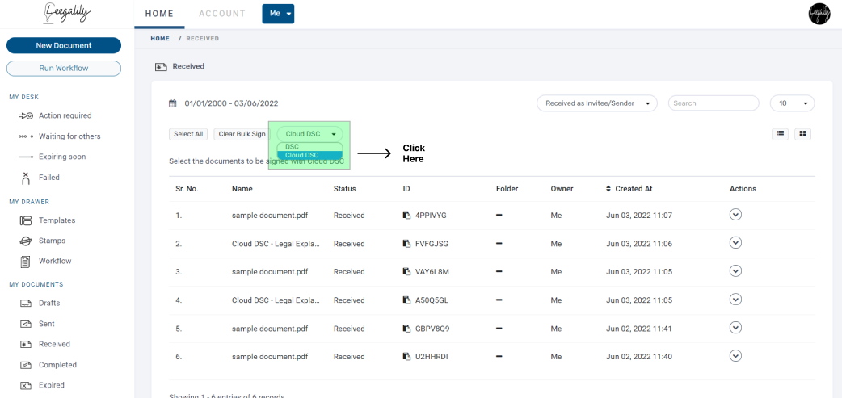
Task: Copy document ID GBPV8Q9 icon
Action: click(x=406, y=329)
